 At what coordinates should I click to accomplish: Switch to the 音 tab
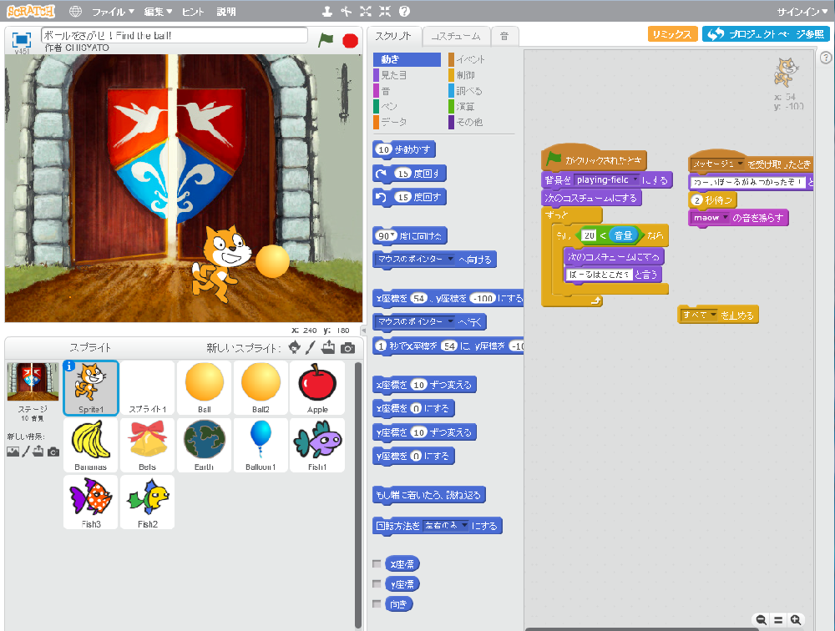(504, 36)
